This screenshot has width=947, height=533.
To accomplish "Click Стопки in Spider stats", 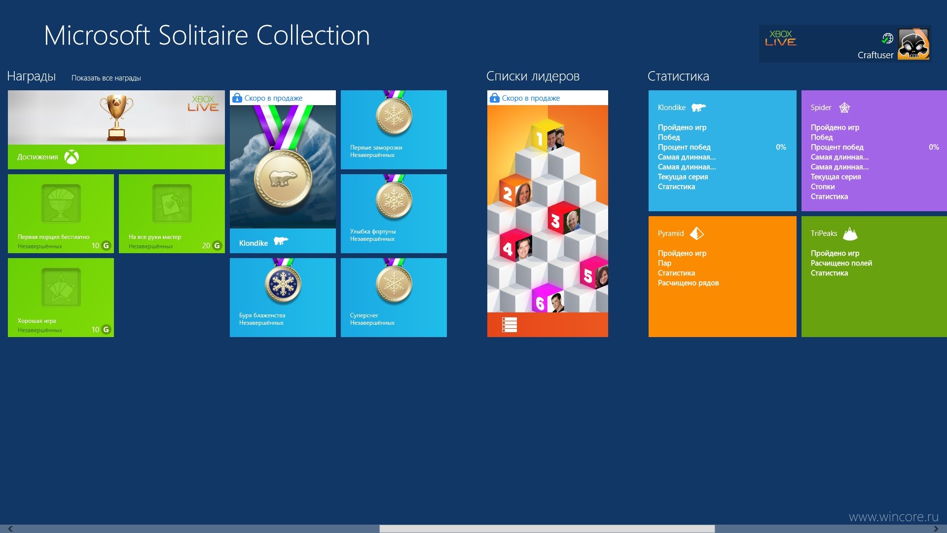I will [x=823, y=187].
